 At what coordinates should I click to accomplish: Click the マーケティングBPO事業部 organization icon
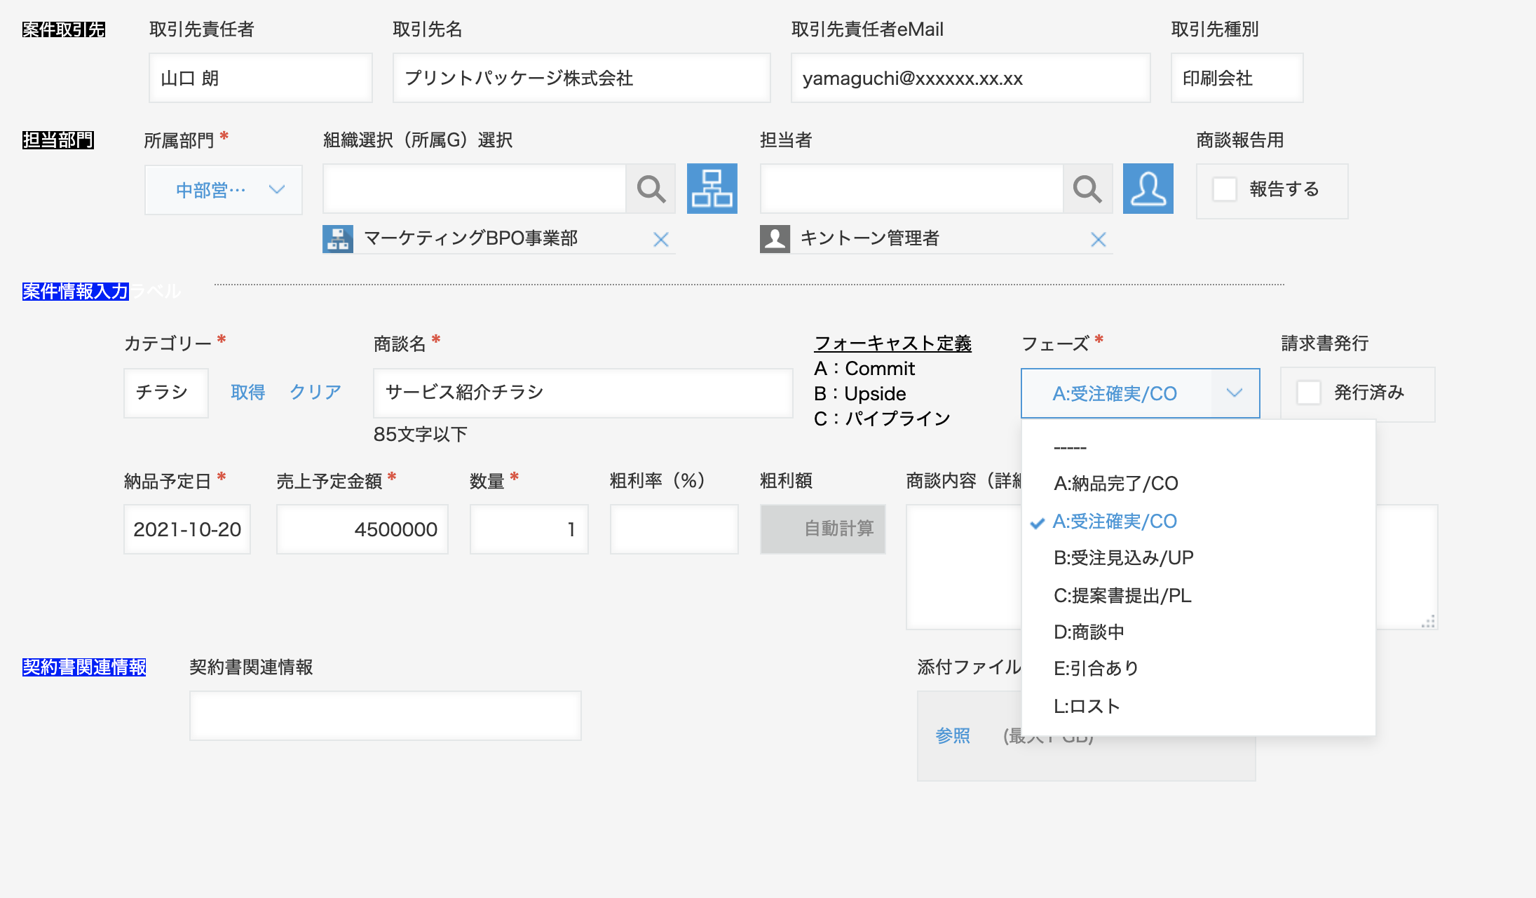tap(338, 239)
